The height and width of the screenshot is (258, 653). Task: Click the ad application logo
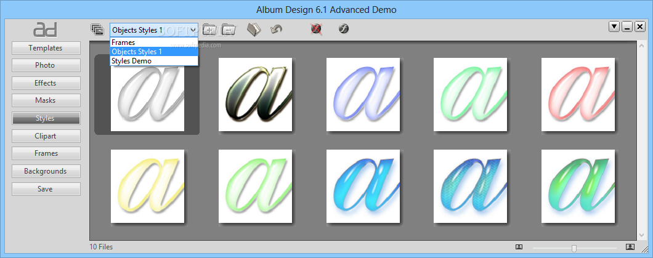45,30
